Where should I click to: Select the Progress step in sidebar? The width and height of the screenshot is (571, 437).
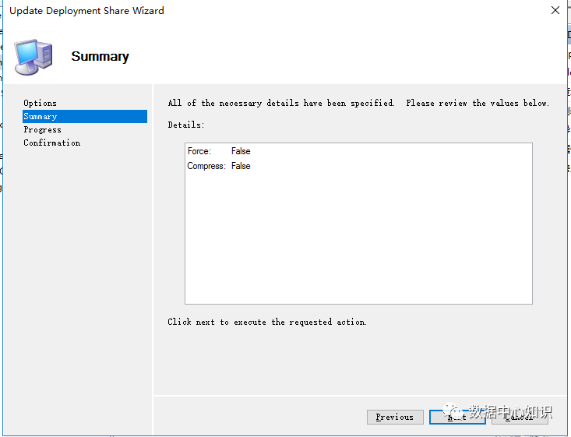coord(42,129)
